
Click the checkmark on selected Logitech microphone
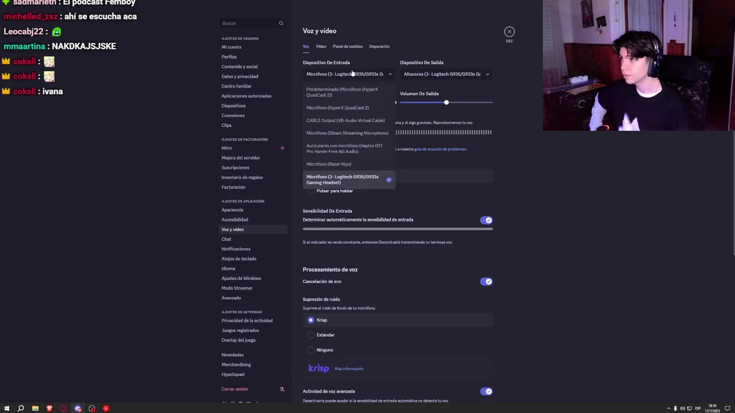(x=389, y=180)
